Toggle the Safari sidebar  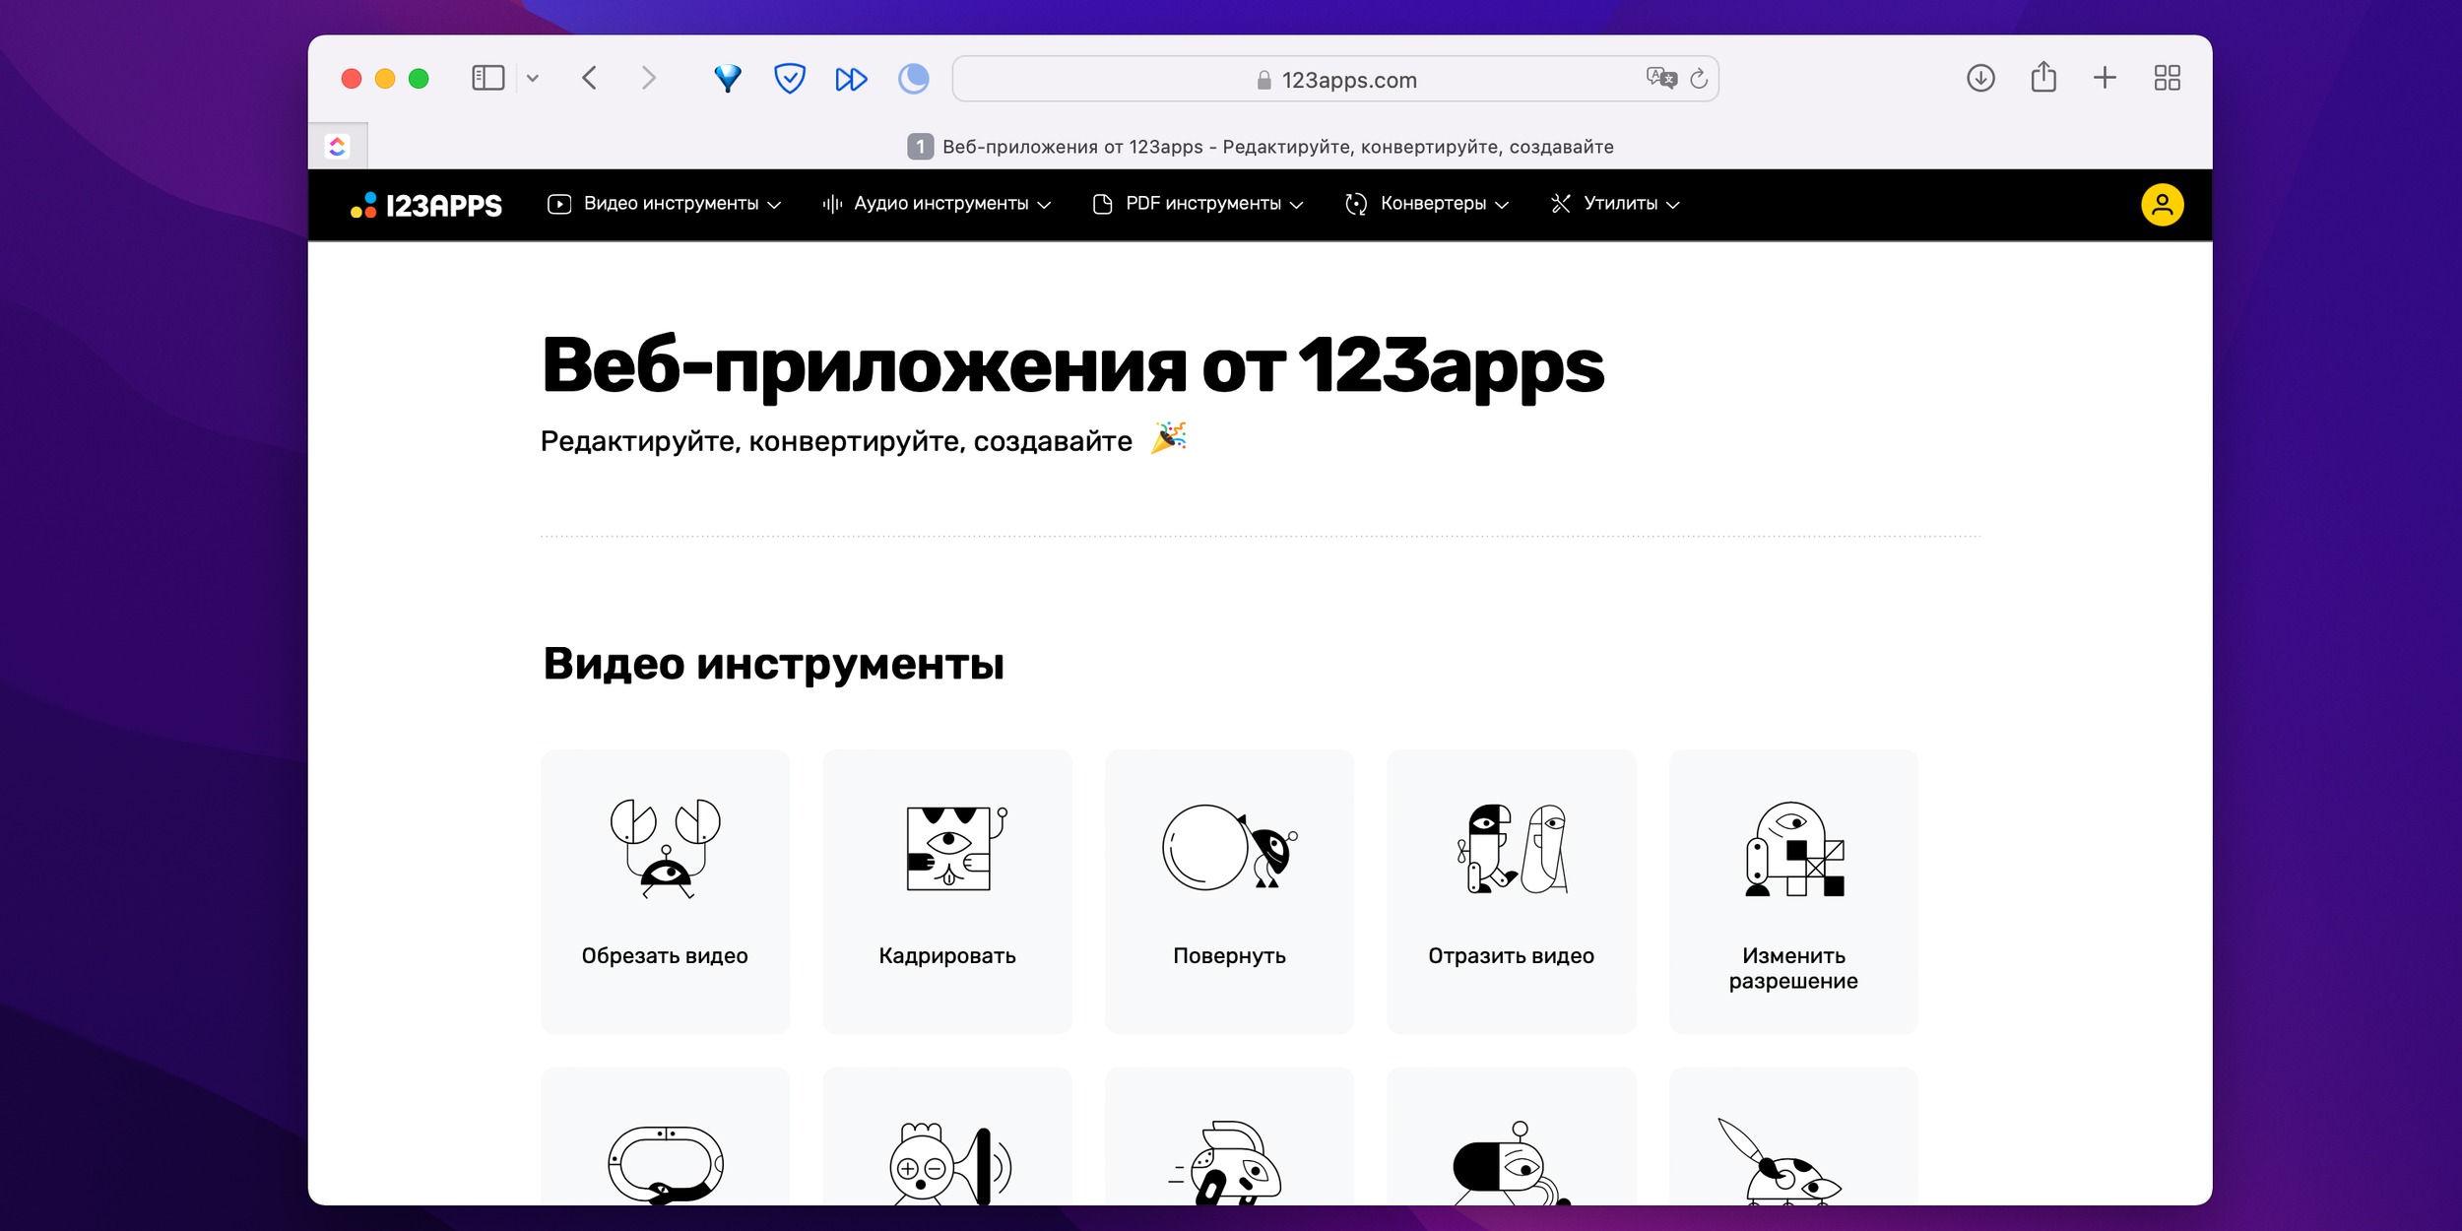488,78
